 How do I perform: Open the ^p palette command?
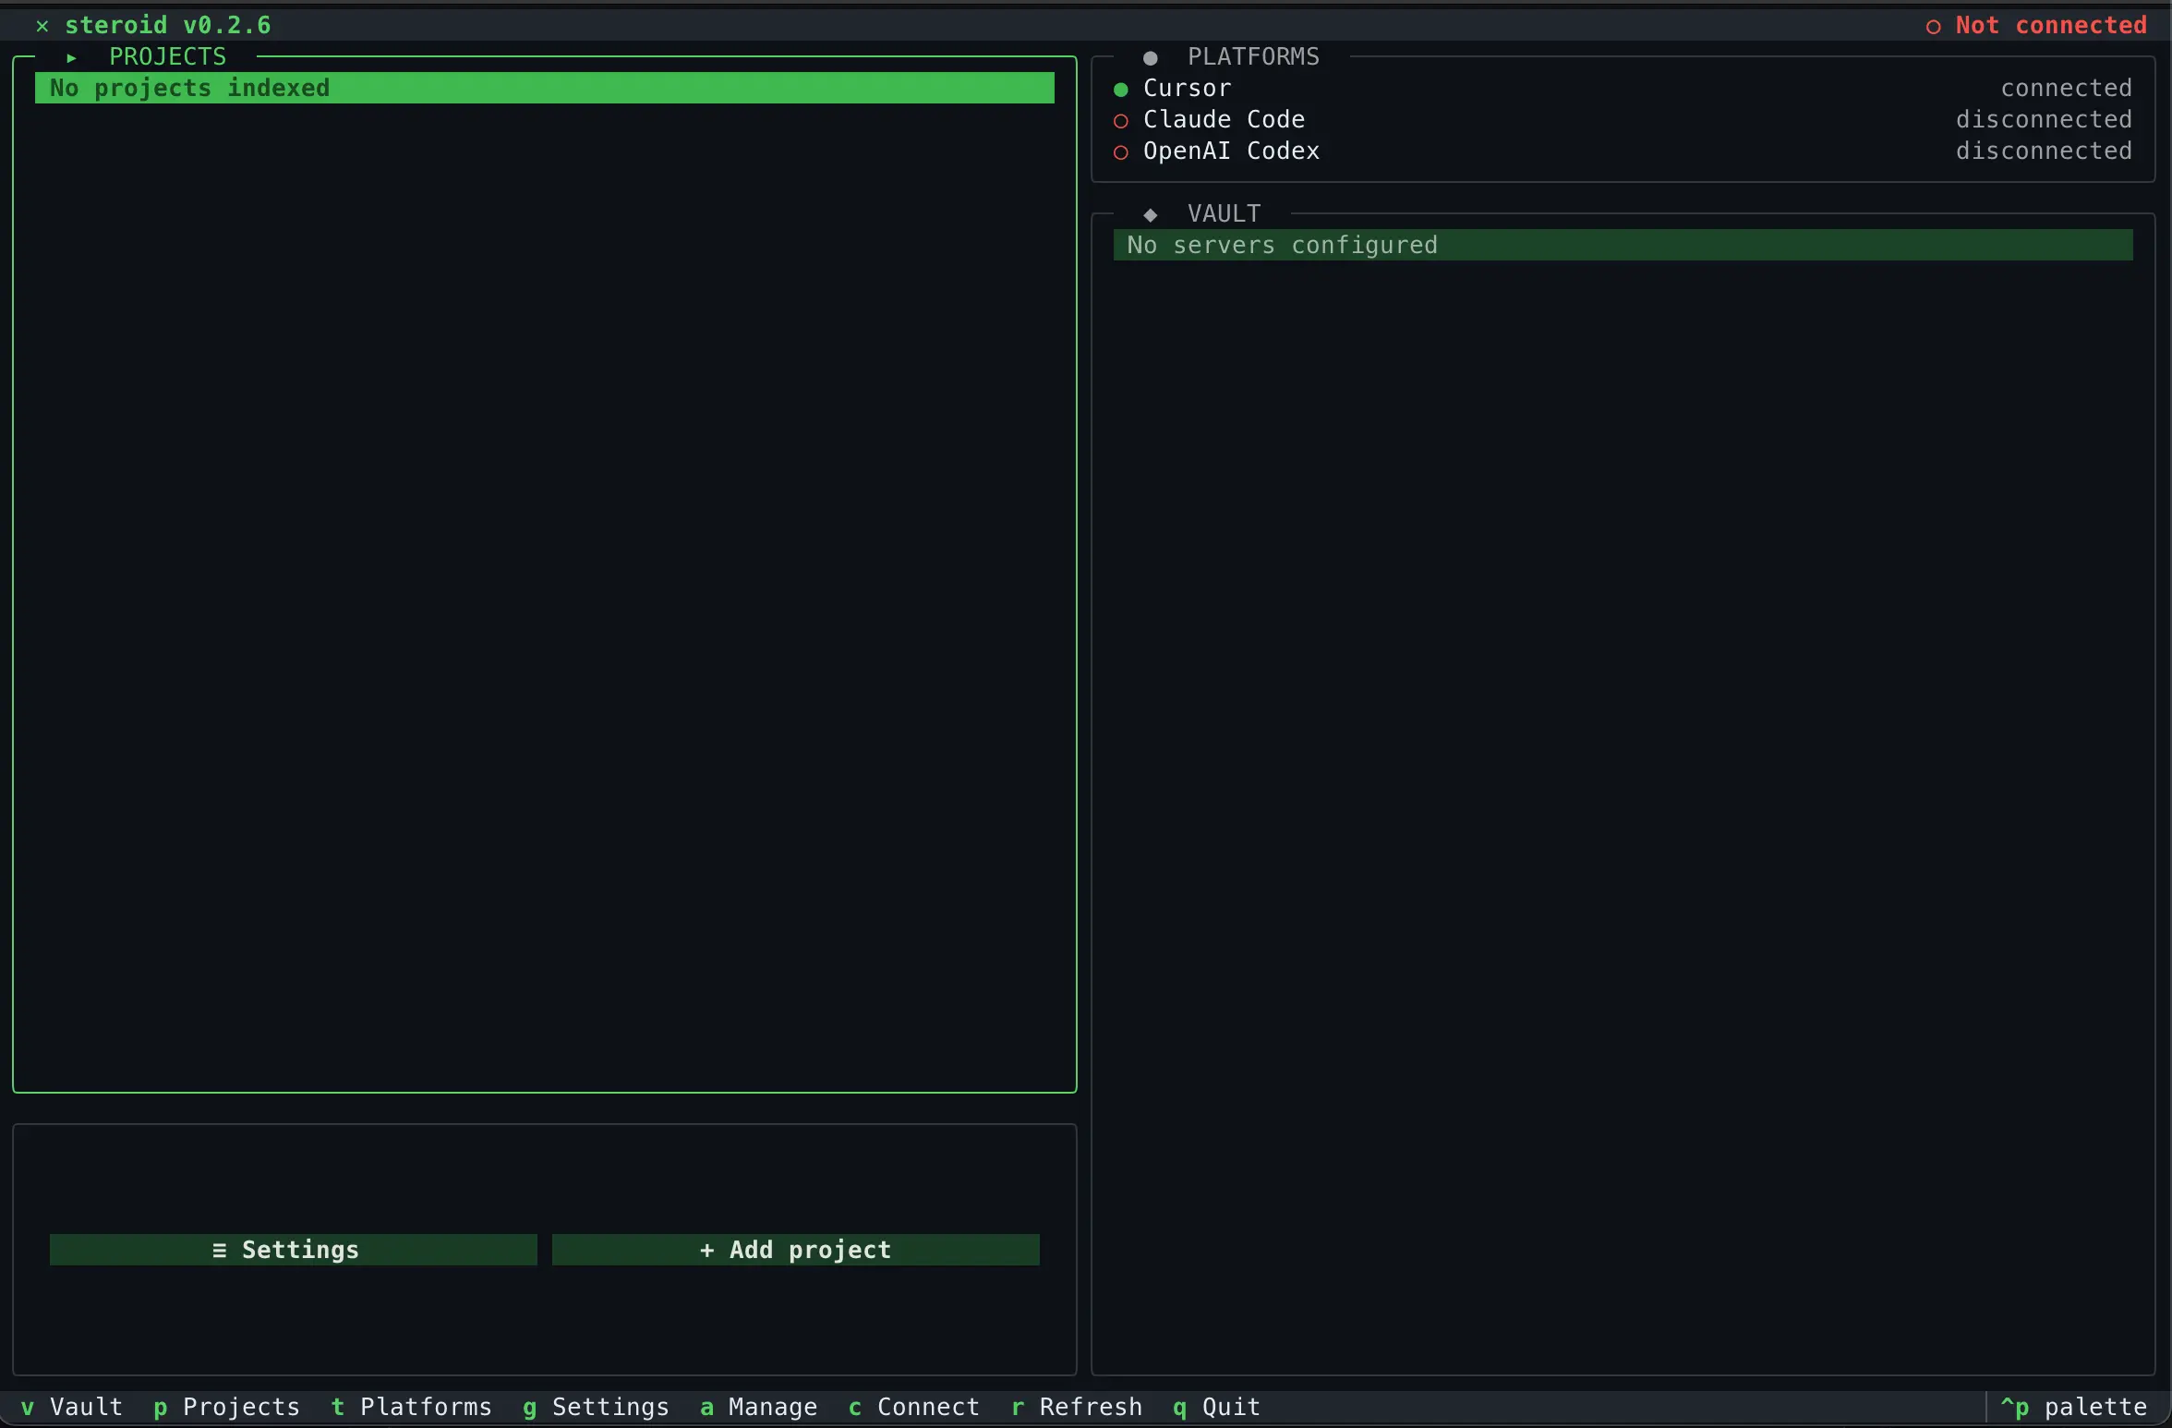2074,1407
